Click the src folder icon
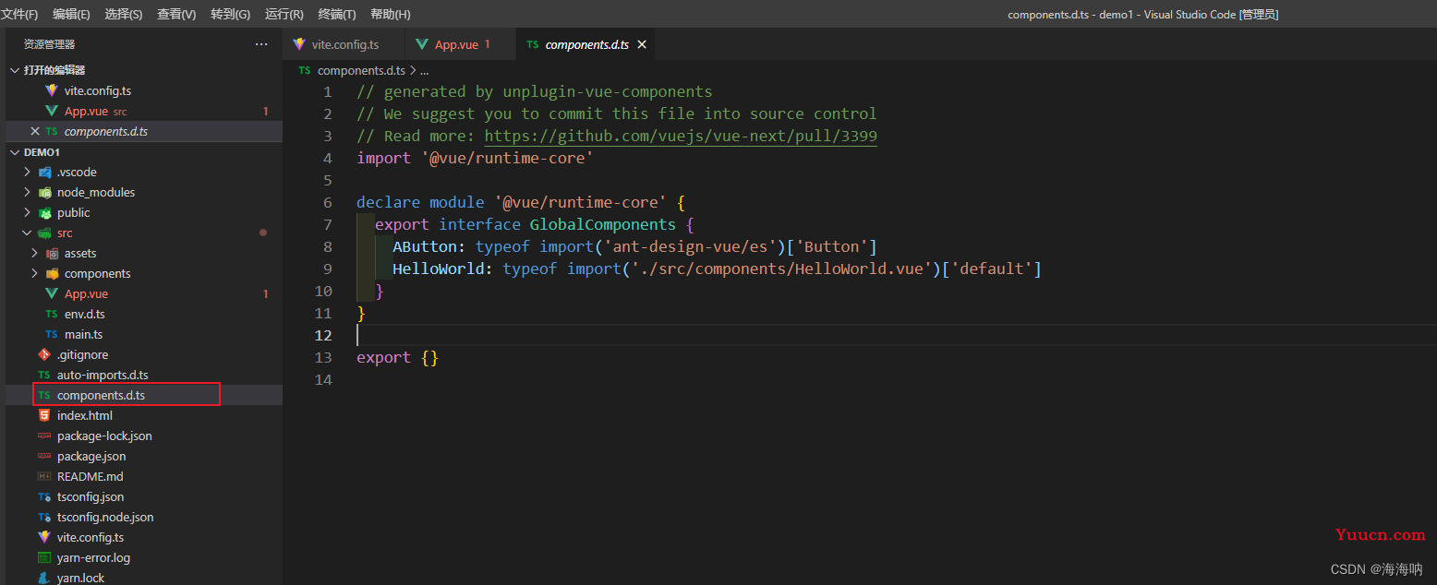 pyautogui.click(x=44, y=233)
